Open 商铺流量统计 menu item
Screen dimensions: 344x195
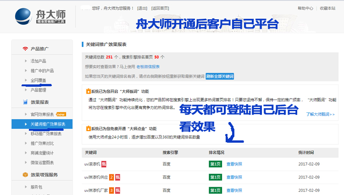42,153
